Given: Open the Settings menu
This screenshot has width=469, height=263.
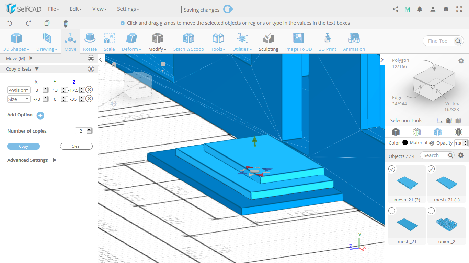Looking at the screenshot, I should click(x=128, y=9).
